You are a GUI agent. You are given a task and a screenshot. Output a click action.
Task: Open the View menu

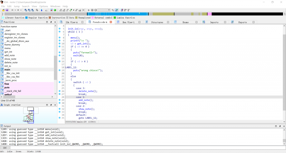(x=34, y=6)
